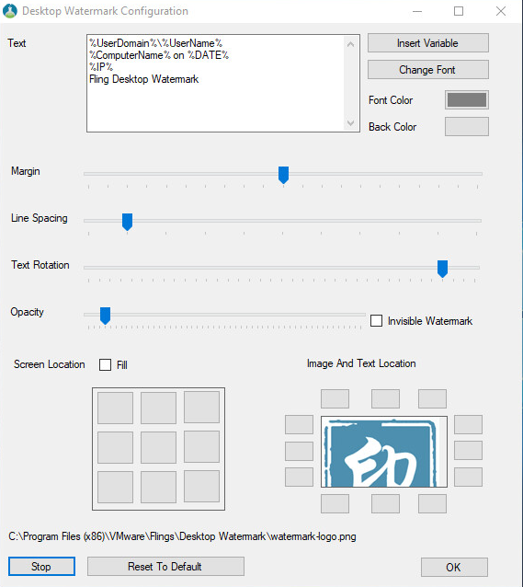The image size is (523, 587).
Task: Open the Font Color swatch
Action: 467,100
